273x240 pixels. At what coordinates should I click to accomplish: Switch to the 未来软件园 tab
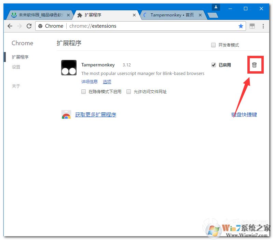pyautogui.click(x=39, y=15)
